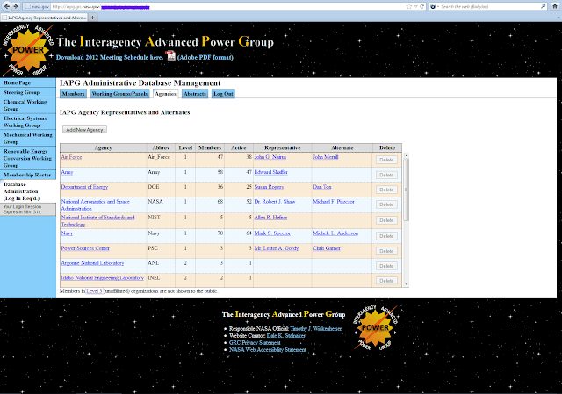This screenshot has height=394, width=562.
Task: Click the browser forward arrow
Action: (x=16, y=6)
